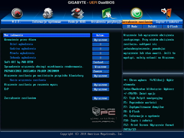Viewport: 184px width, 138px height.
Task: Toggle mouse power-on Wyłączone value
Action: click(101, 85)
